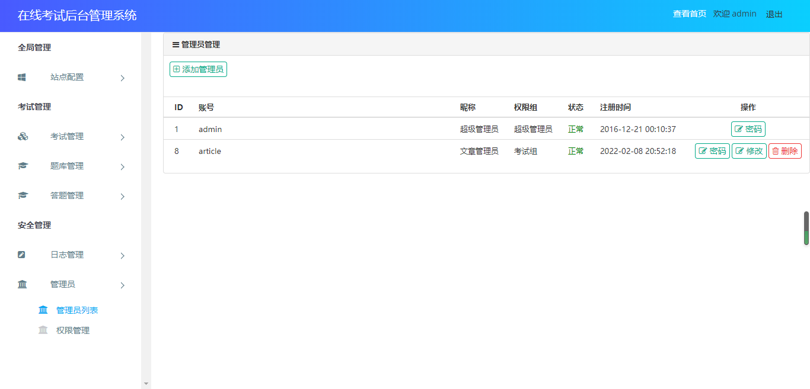
Task: Collapse the 管理员 chevron arrow
Action: click(123, 285)
